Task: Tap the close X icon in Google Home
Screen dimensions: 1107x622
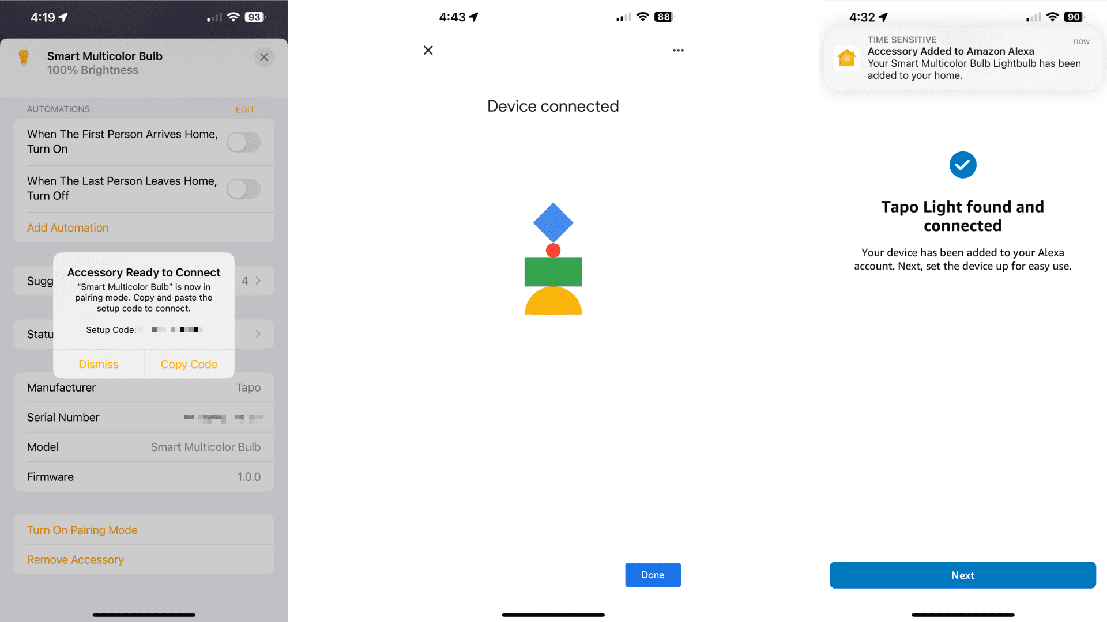Action: (429, 50)
